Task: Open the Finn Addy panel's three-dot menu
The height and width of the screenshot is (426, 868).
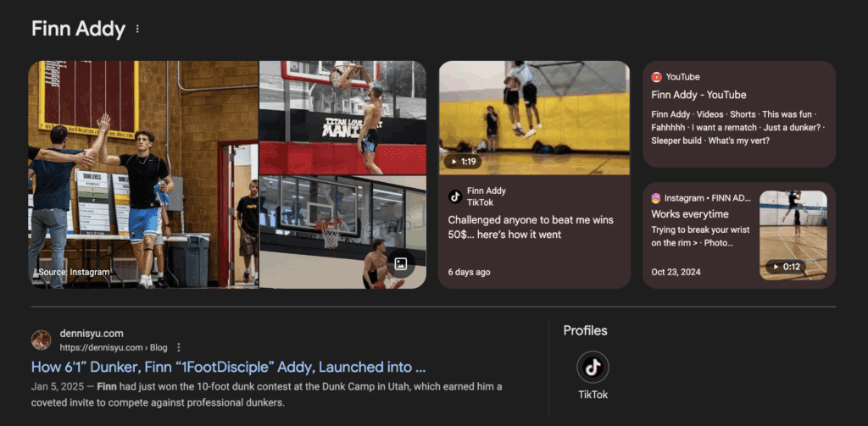Action: [x=137, y=29]
